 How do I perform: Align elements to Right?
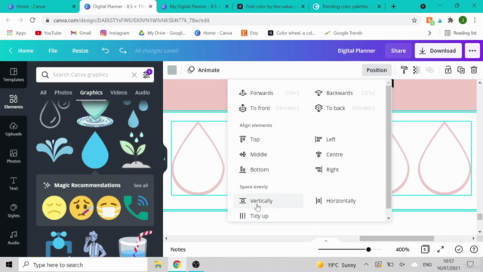(x=345, y=169)
